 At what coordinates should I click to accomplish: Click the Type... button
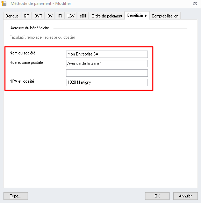pos(16,196)
